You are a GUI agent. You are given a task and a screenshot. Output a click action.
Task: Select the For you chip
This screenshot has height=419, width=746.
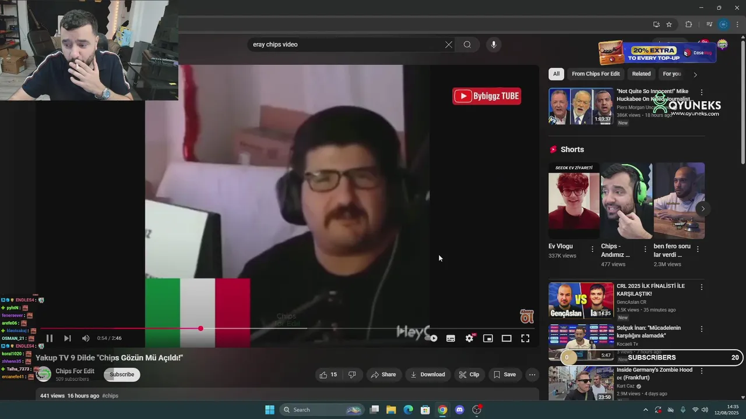(x=672, y=74)
